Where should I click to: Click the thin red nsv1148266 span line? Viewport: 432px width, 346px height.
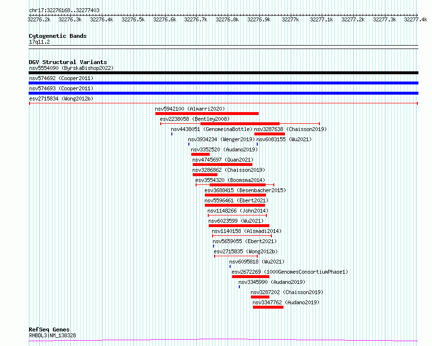[x=237, y=215]
